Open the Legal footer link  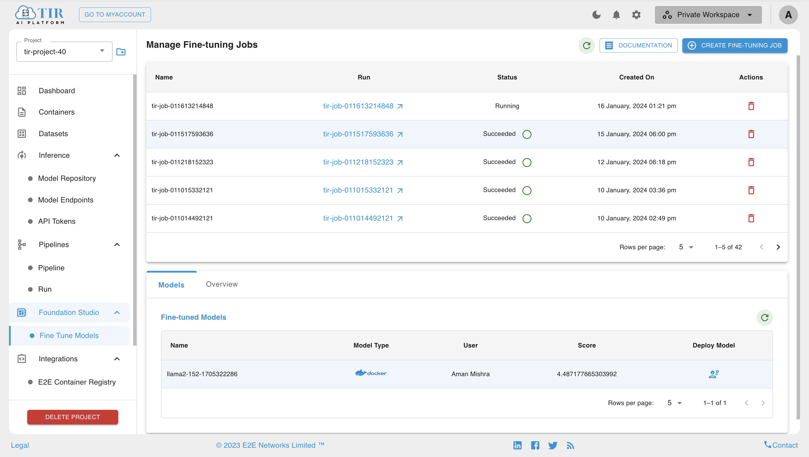(x=20, y=445)
